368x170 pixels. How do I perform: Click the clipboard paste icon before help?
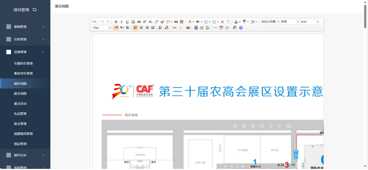[x=235, y=28]
